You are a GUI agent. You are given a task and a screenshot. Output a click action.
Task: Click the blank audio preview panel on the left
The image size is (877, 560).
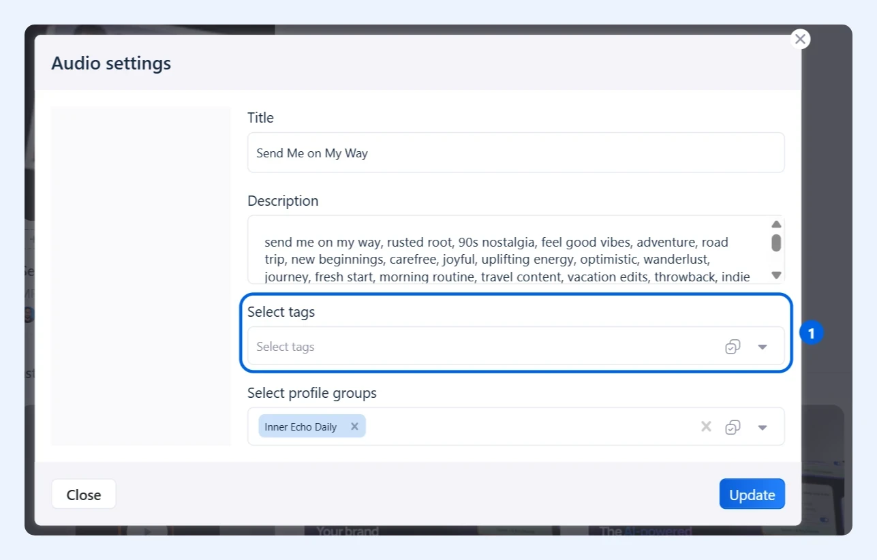pyautogui.click(x=141, y=276)
